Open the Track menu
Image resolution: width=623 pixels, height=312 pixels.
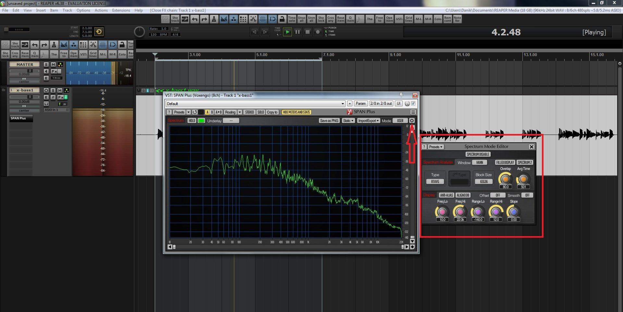[67, 10]
